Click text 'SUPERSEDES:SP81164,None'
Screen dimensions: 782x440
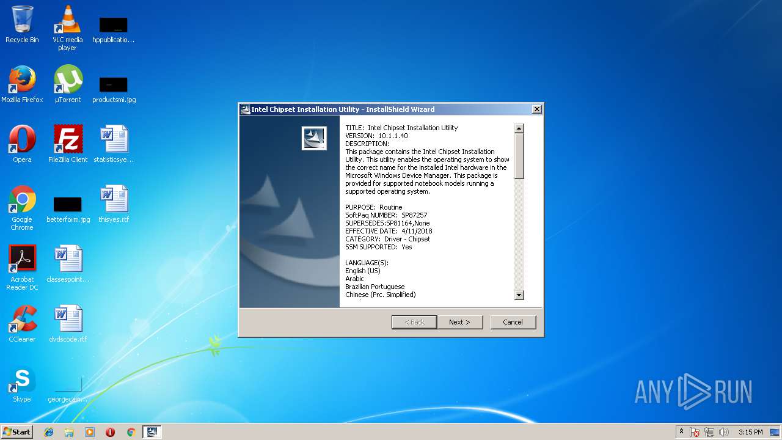pos(387,223)
